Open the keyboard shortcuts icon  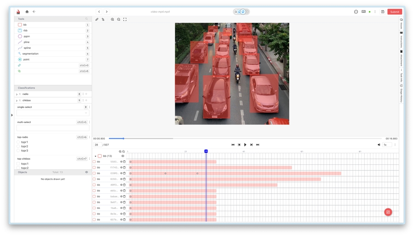pyautogui.click(x=363, y=12)
